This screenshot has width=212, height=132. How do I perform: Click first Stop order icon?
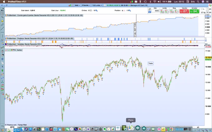point(172,11)
